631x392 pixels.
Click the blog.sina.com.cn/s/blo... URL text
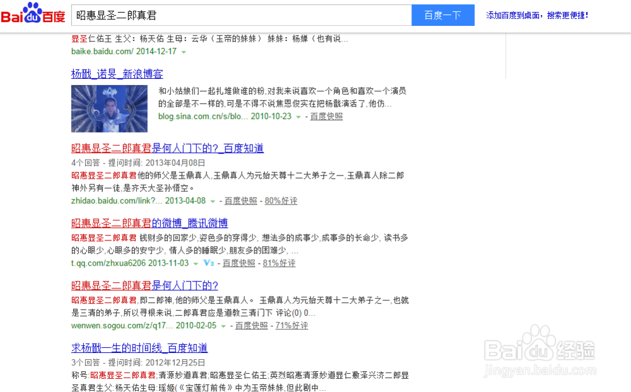point(203,116)
